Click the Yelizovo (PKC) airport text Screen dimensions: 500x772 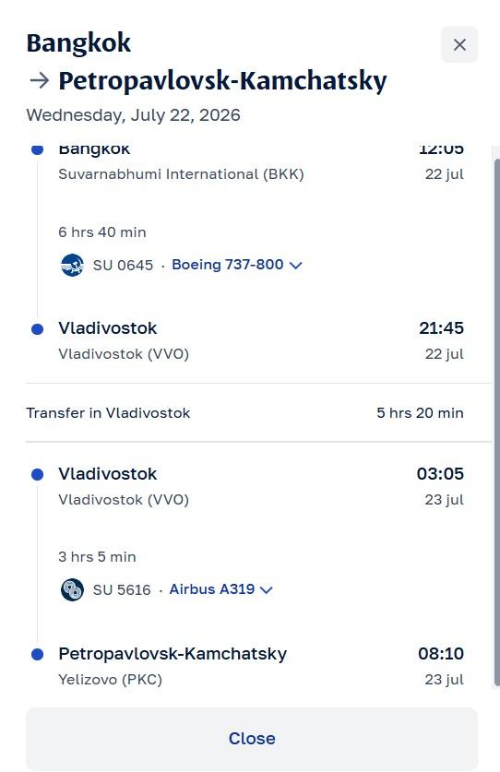(x=111, y=680)
